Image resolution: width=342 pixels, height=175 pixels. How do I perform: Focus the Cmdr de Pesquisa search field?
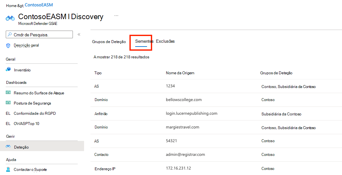[x=39, y=34]
